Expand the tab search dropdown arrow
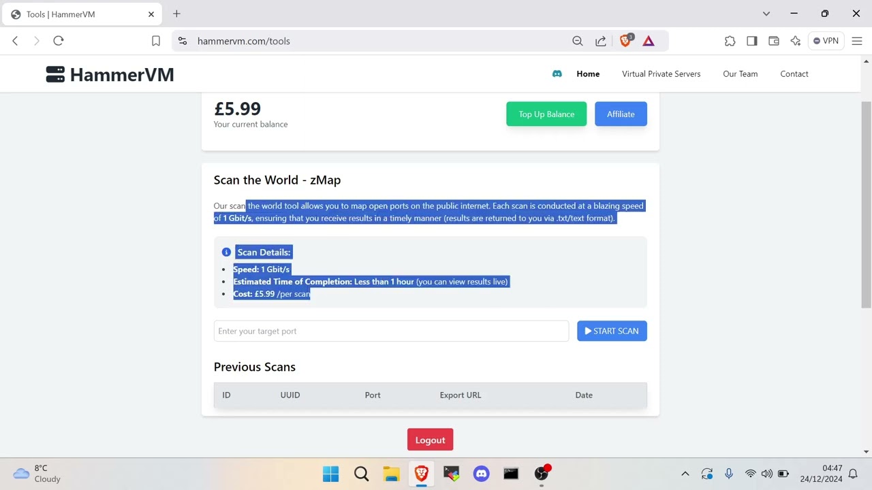The height and width of the screenshot is (490, 872). point(766,14)
